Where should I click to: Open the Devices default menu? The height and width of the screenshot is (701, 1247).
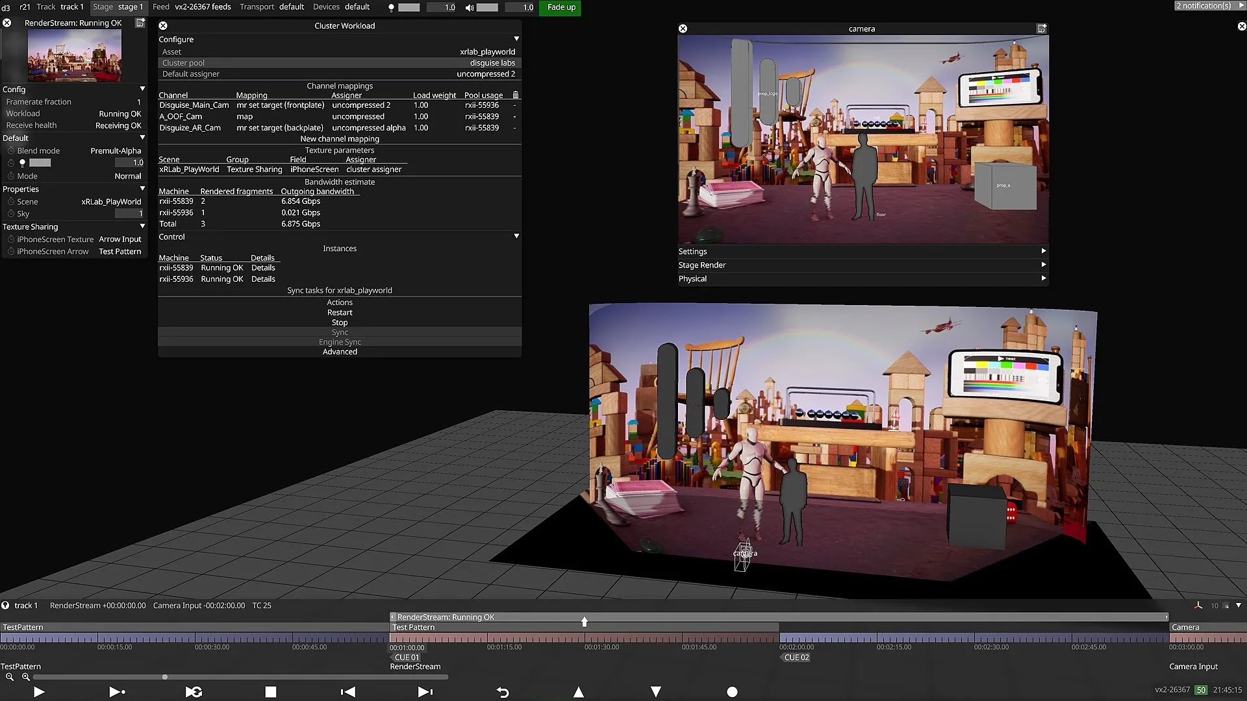(x=357, y=6)
